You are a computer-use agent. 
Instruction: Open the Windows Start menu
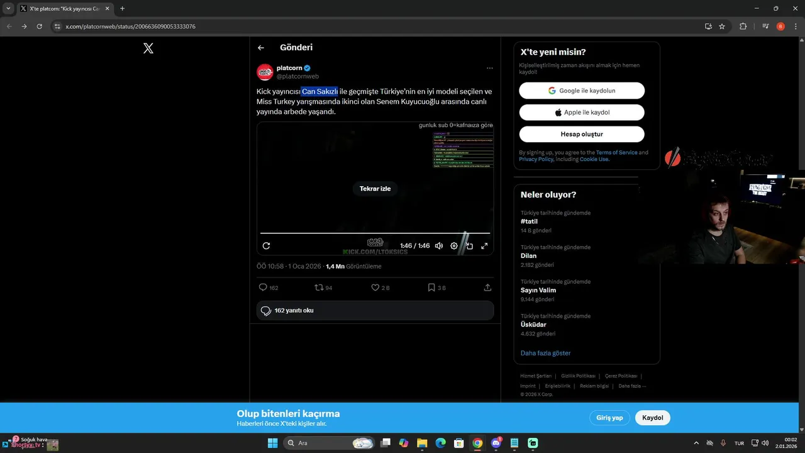(272, 443)
